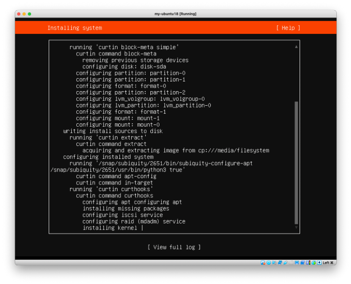Click 'installing missing packages' log line
This screenshot has width=351, height=284.
coord(126,208)
